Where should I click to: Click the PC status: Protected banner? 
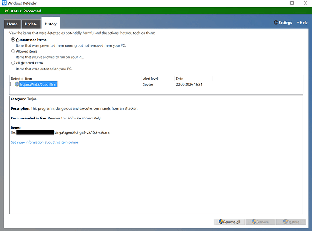[x=156, y=11]
